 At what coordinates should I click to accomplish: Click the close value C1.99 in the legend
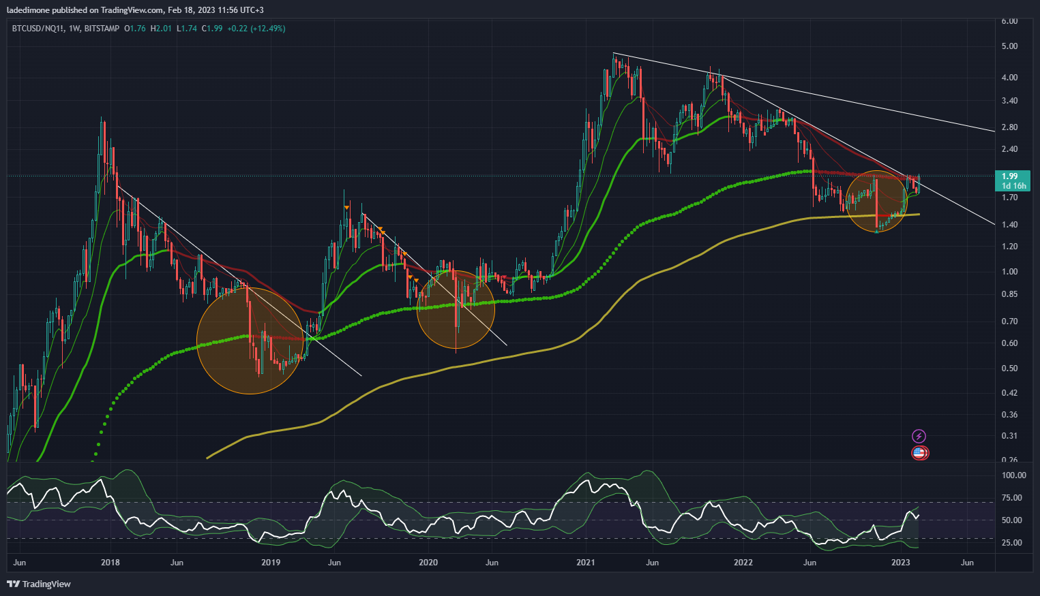[x=212, y=29]
